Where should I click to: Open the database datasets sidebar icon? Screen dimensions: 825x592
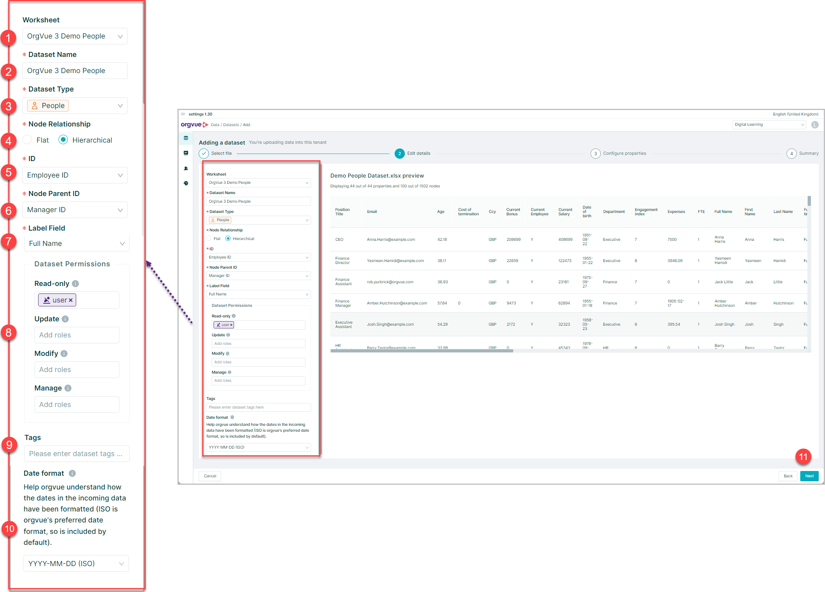(x=186, y=138)
